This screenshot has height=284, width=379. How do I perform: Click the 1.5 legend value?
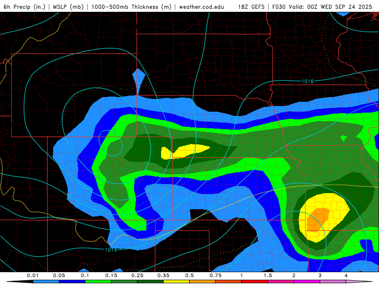(x=268, y=275)
